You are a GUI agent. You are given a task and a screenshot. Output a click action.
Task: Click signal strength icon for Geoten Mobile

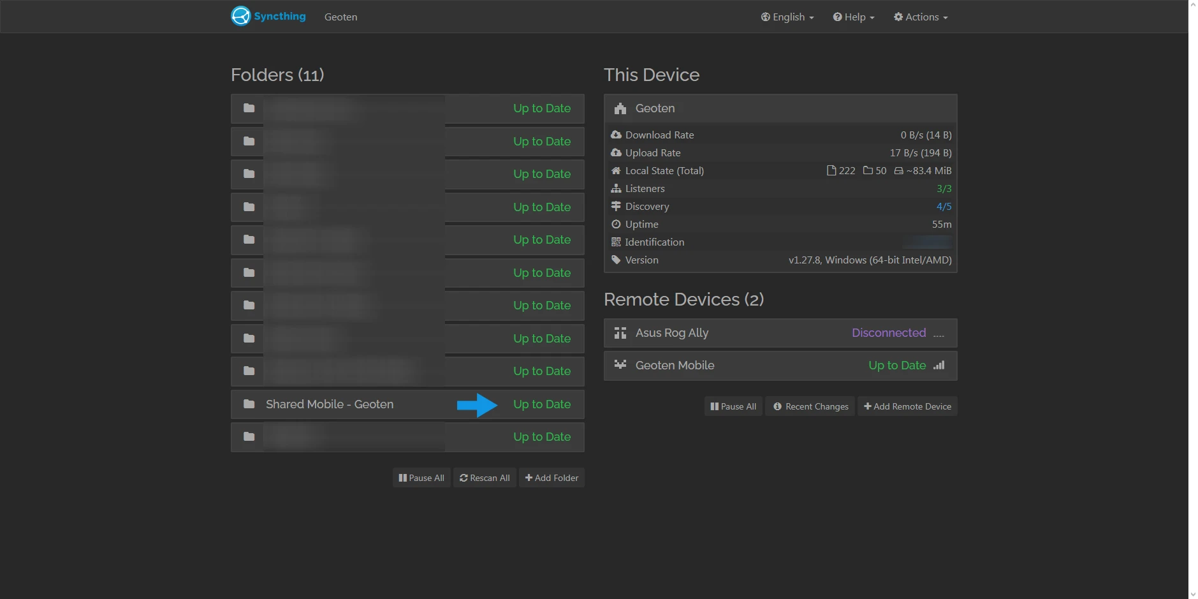(939, 366)
